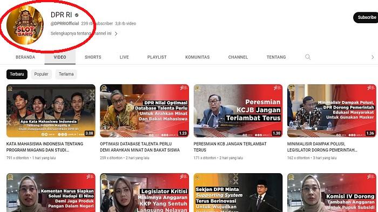The width and height of the screenshot is (378, 212).
Task: Sort videos by Terlama
Action: tap(66, 74)
